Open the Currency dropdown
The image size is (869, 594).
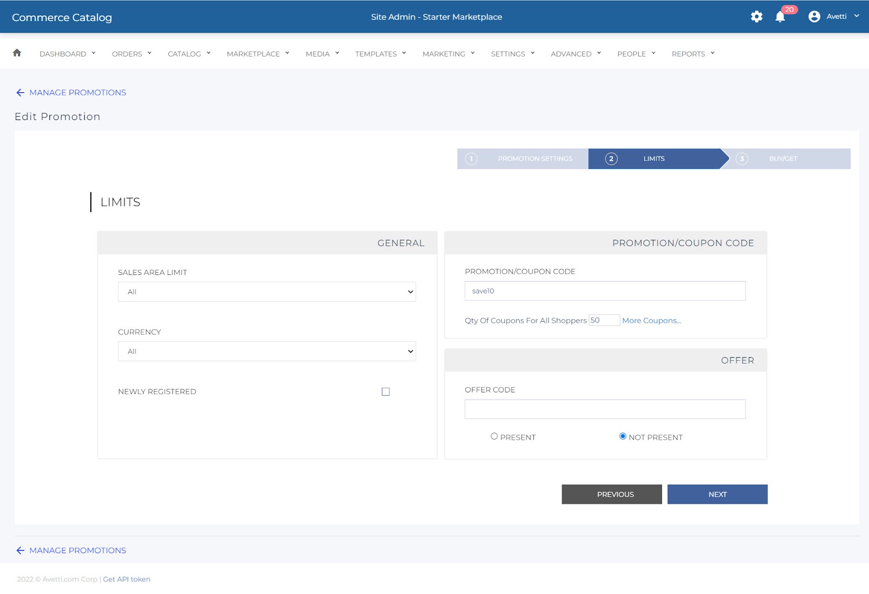pos(267,352)
